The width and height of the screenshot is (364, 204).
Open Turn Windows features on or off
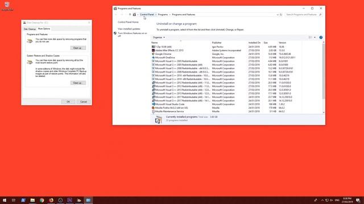tap(133, 35)
